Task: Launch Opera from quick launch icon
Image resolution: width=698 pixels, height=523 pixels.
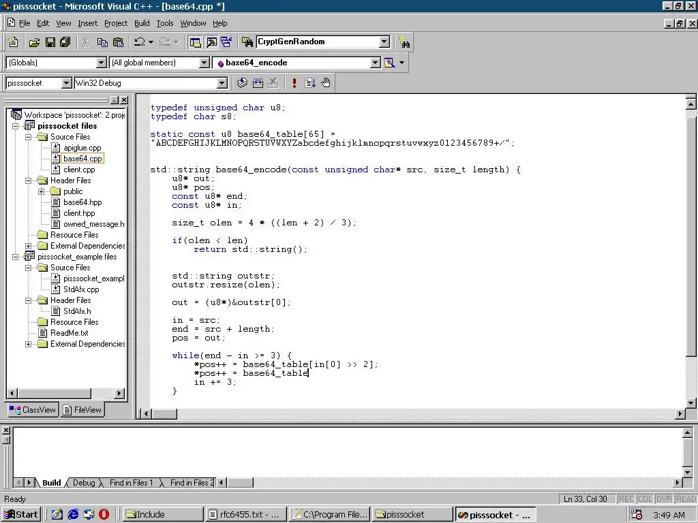Action: [104, 515]
